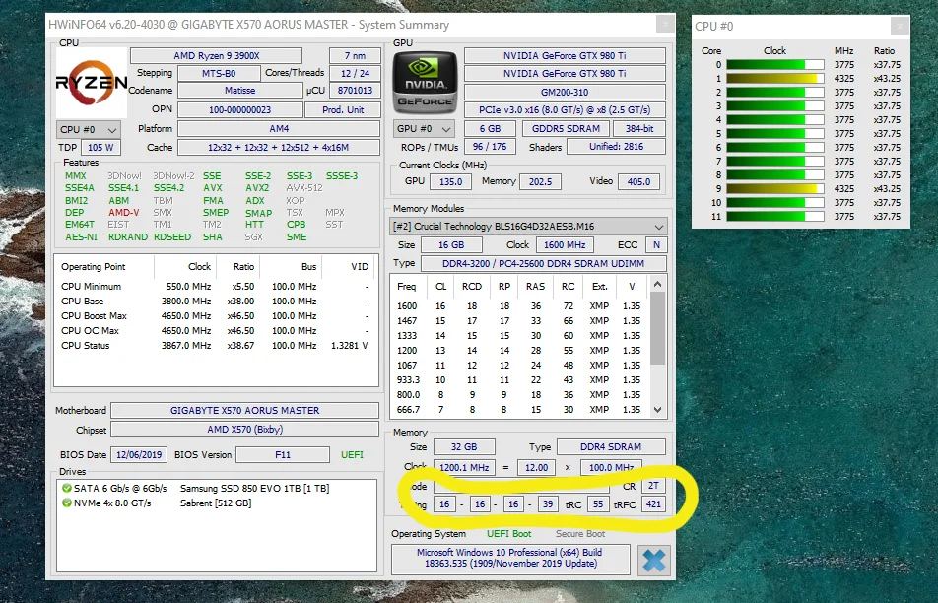Click the AMD Ryzen 9 3900X name field

click(217, 55)
